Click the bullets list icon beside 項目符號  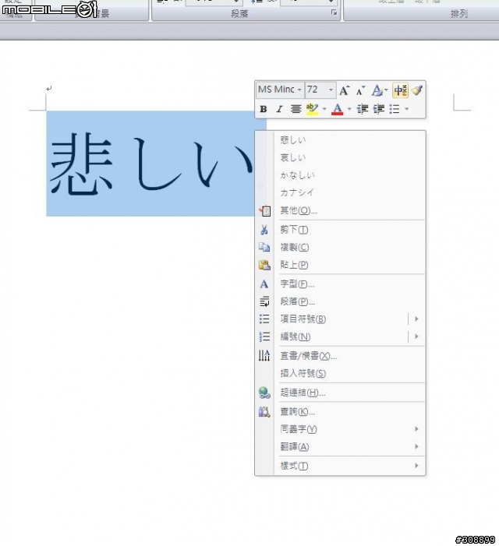[264, 319]
